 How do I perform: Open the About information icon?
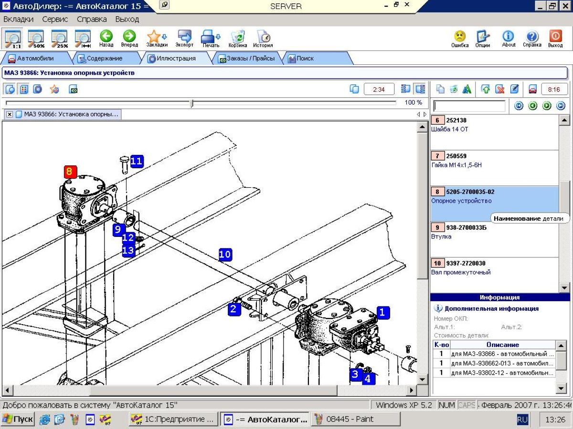click(x=509, y=38)
